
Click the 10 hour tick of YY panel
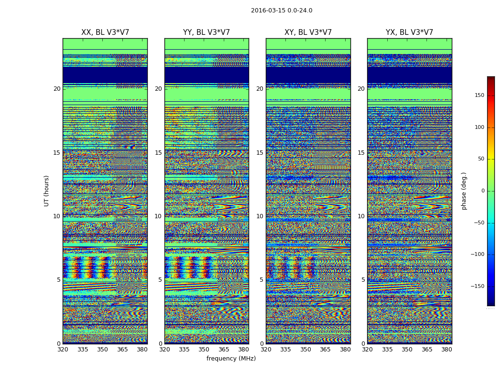point(158,216)
